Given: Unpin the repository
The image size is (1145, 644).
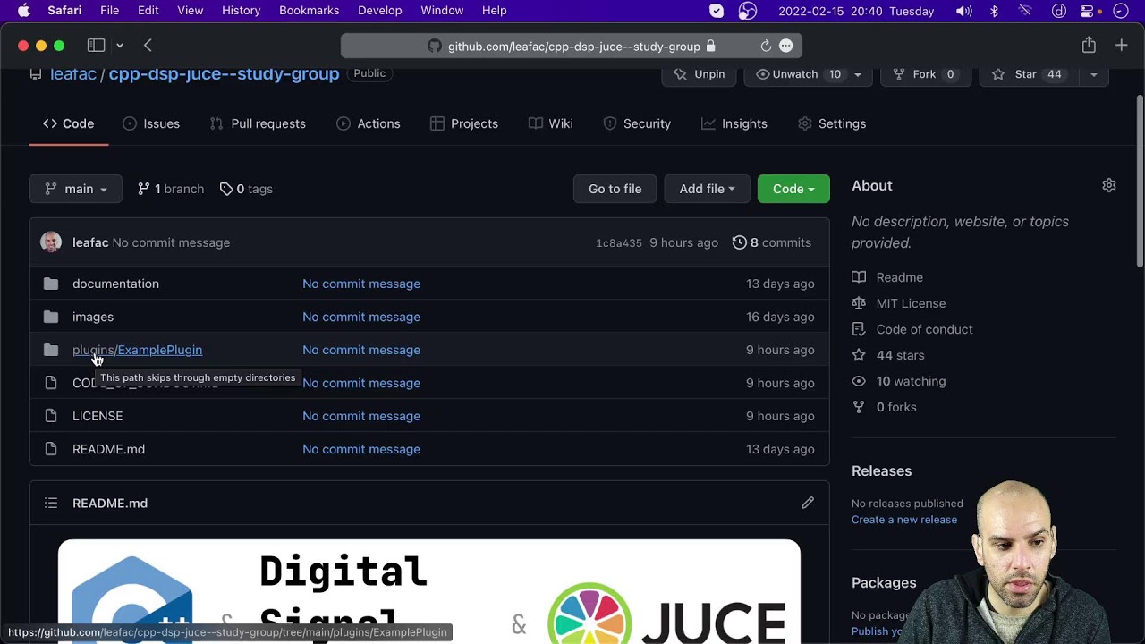Looking at the screenshot, I should (x=699, y=74).
